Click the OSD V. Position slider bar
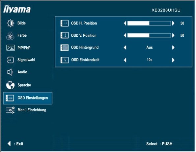 (x=149, y=35)
